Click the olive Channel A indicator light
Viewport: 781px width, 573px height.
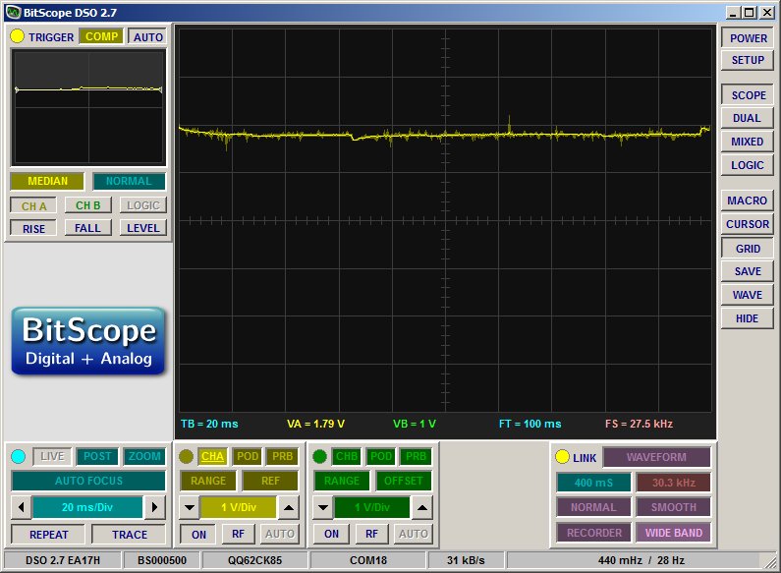pos(186,456)
